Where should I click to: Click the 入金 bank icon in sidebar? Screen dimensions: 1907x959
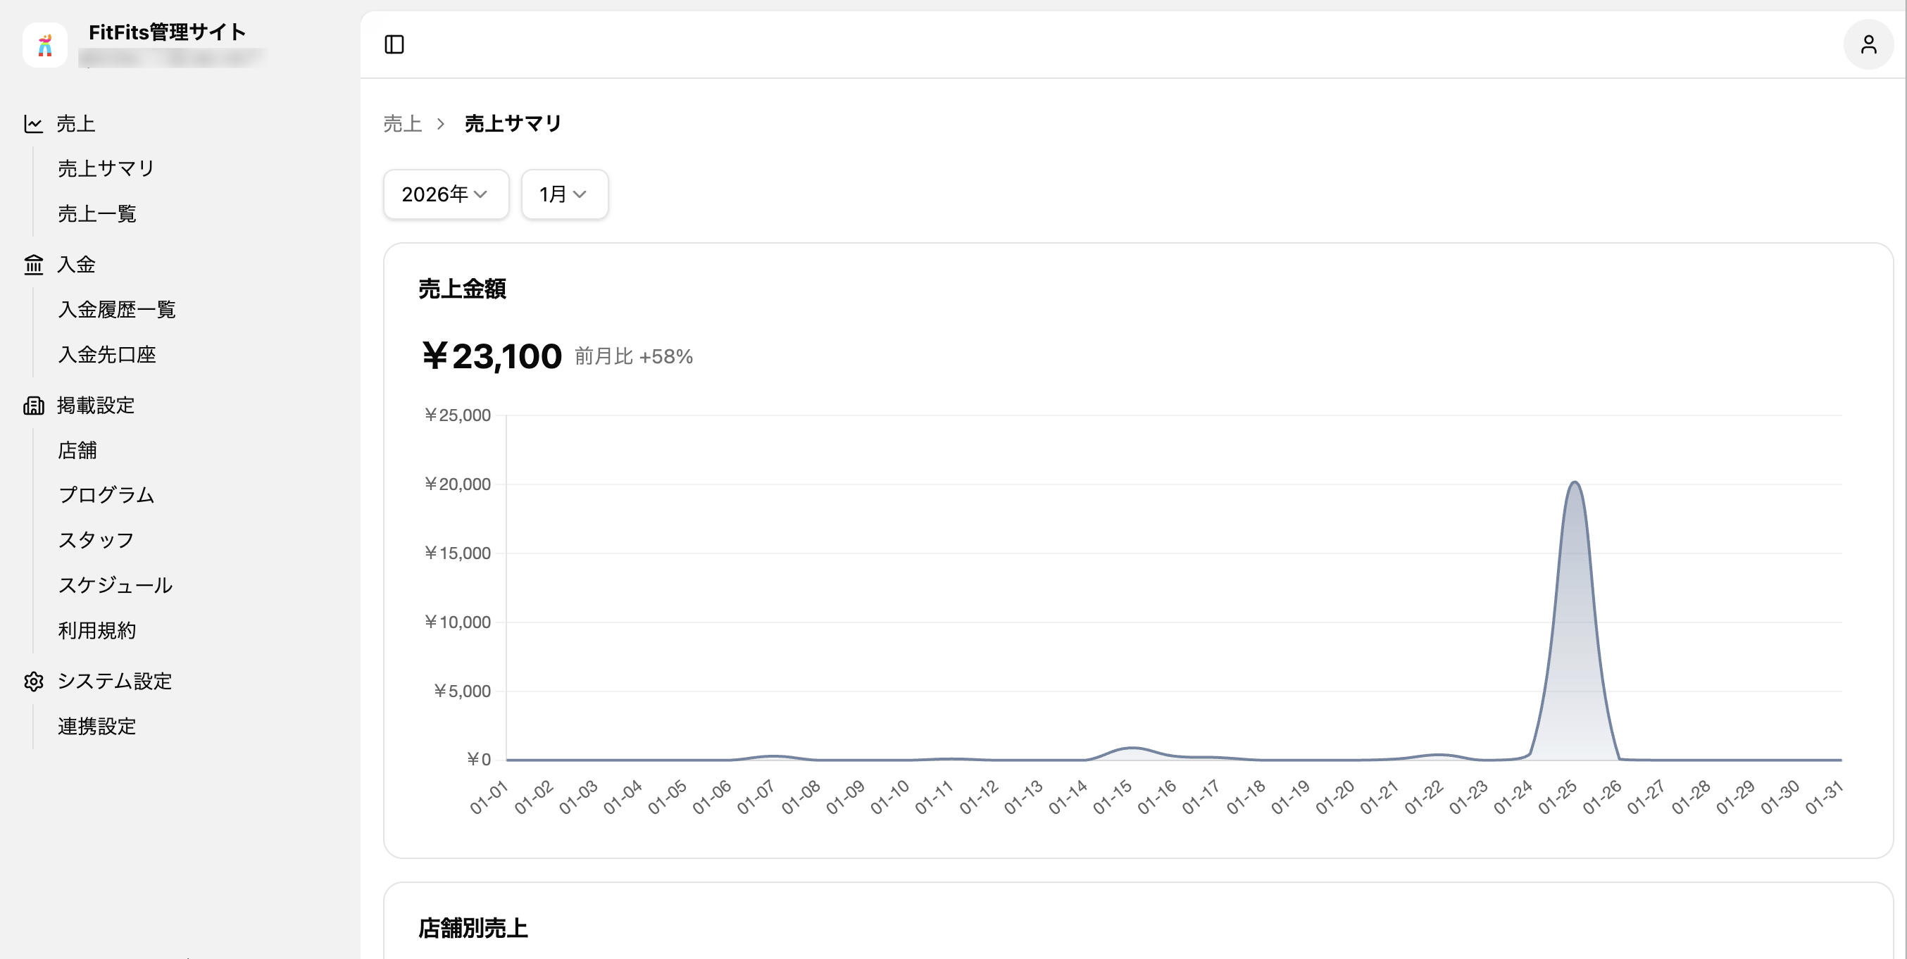34,264
